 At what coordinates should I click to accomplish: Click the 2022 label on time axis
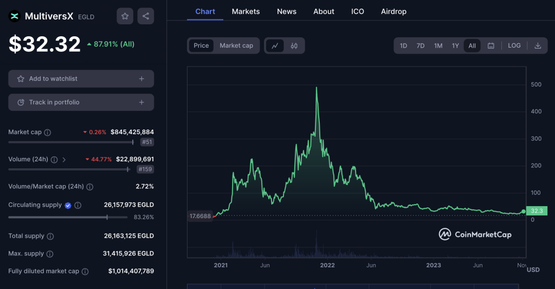click(x=327, y=265)
